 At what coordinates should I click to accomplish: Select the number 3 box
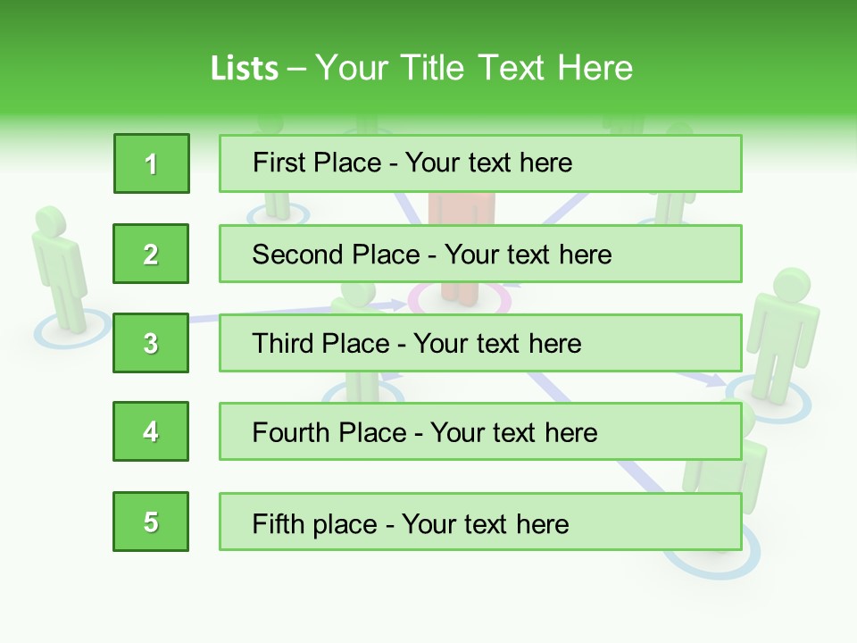pyautogui.click(x=151, y=343)
